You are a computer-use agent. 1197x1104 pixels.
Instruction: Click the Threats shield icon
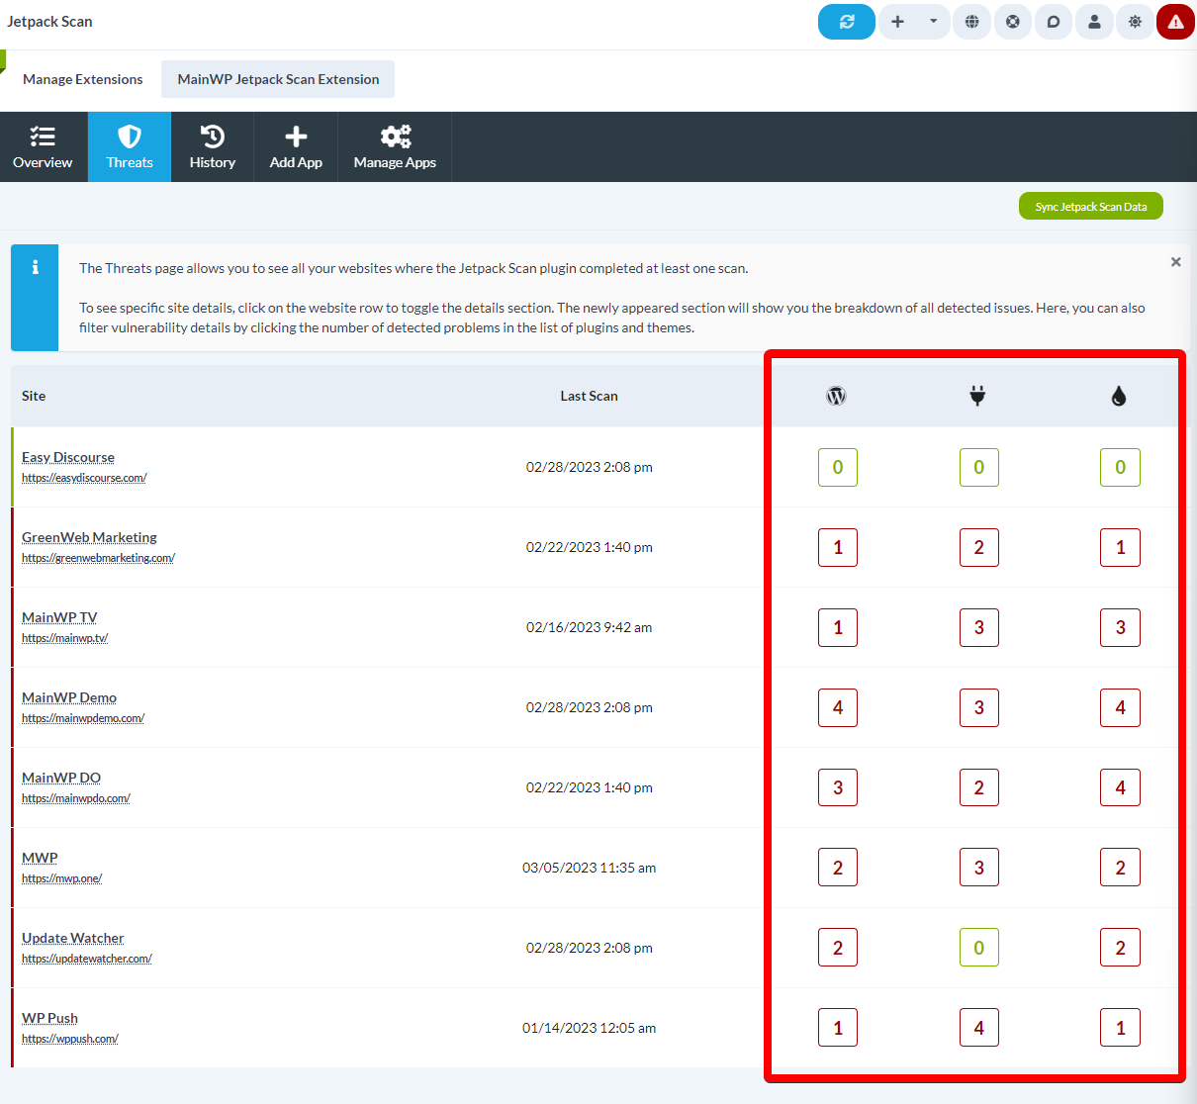point(129,146)
